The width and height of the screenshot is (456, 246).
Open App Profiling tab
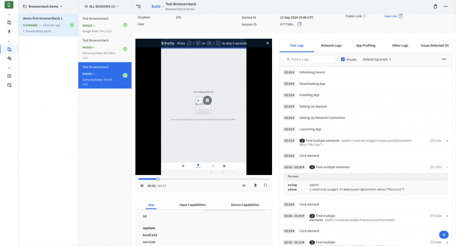(366, 46)
